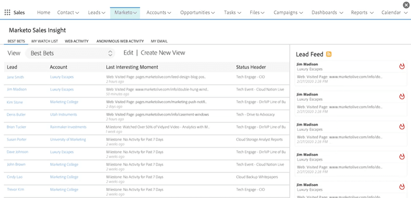Open the app launcher grid icon
The height and width of the screenshot is (198, 411).
(x=7, y=12)
